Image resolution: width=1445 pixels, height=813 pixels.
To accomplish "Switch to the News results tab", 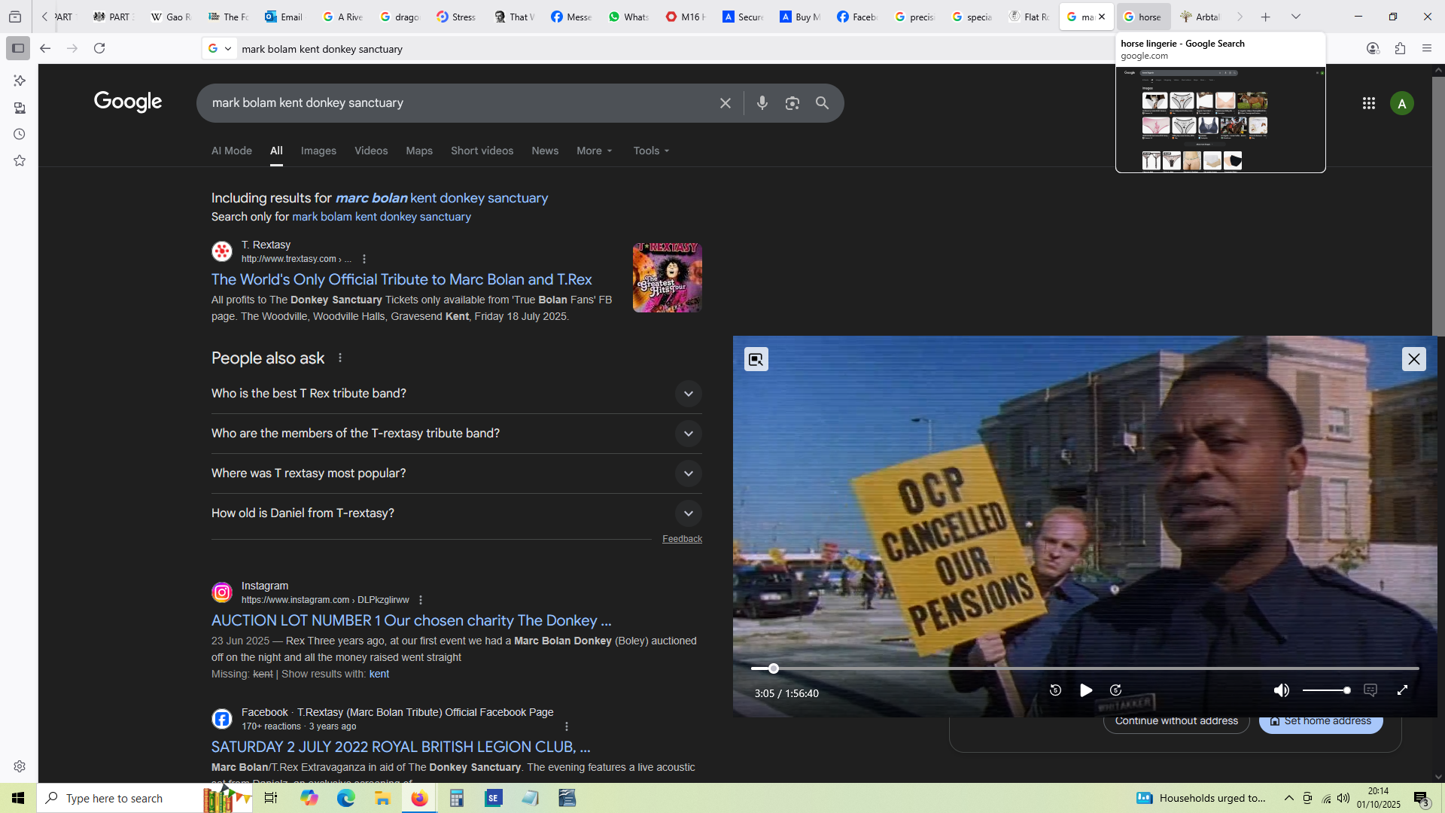I will (x=545, y=151).
